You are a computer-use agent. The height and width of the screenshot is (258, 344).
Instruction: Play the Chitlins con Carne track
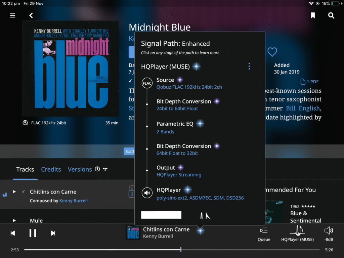click(x=14, y=191)
